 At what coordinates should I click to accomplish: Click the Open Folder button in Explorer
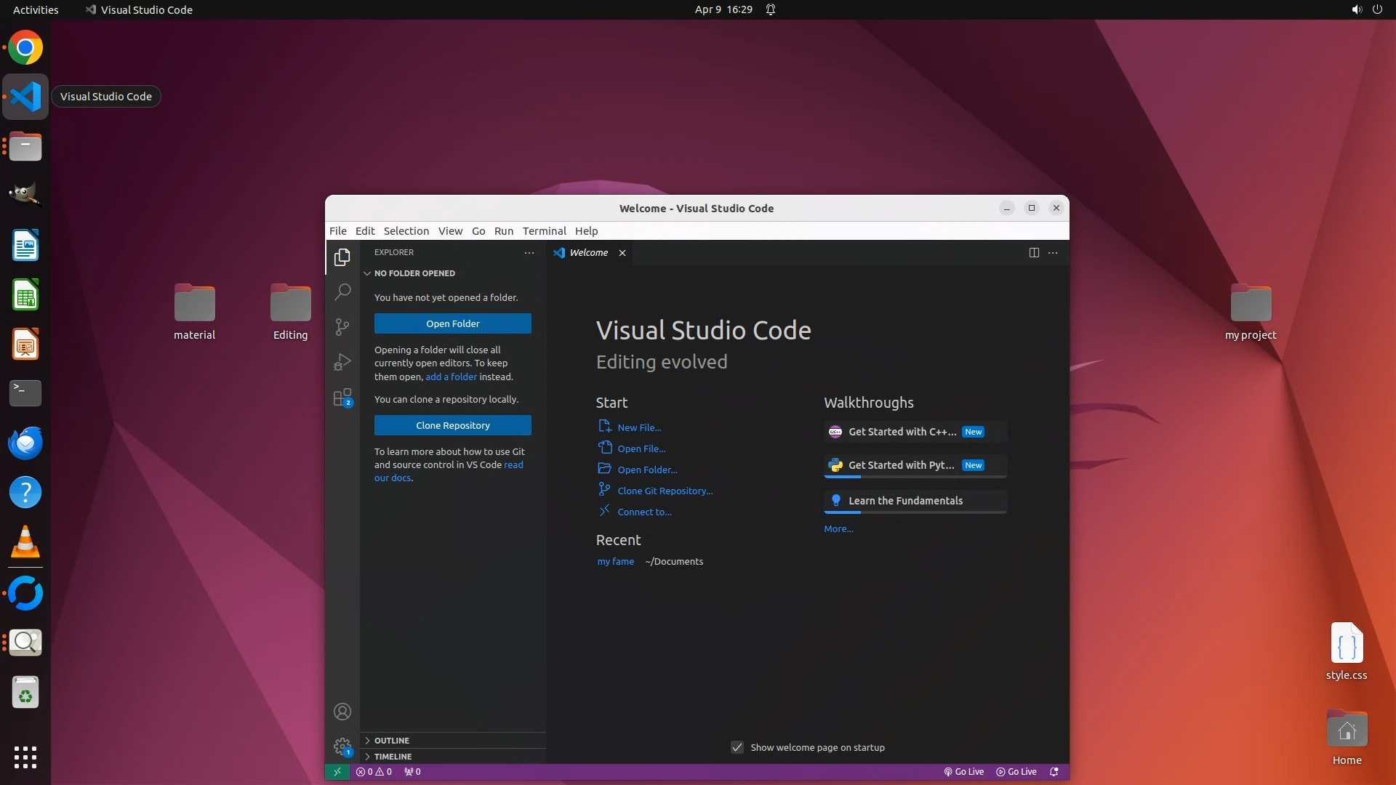coord(452,323)
